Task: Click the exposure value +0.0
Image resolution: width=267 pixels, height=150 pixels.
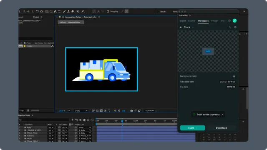Action: pyautogui.click(x=123, y=111)
